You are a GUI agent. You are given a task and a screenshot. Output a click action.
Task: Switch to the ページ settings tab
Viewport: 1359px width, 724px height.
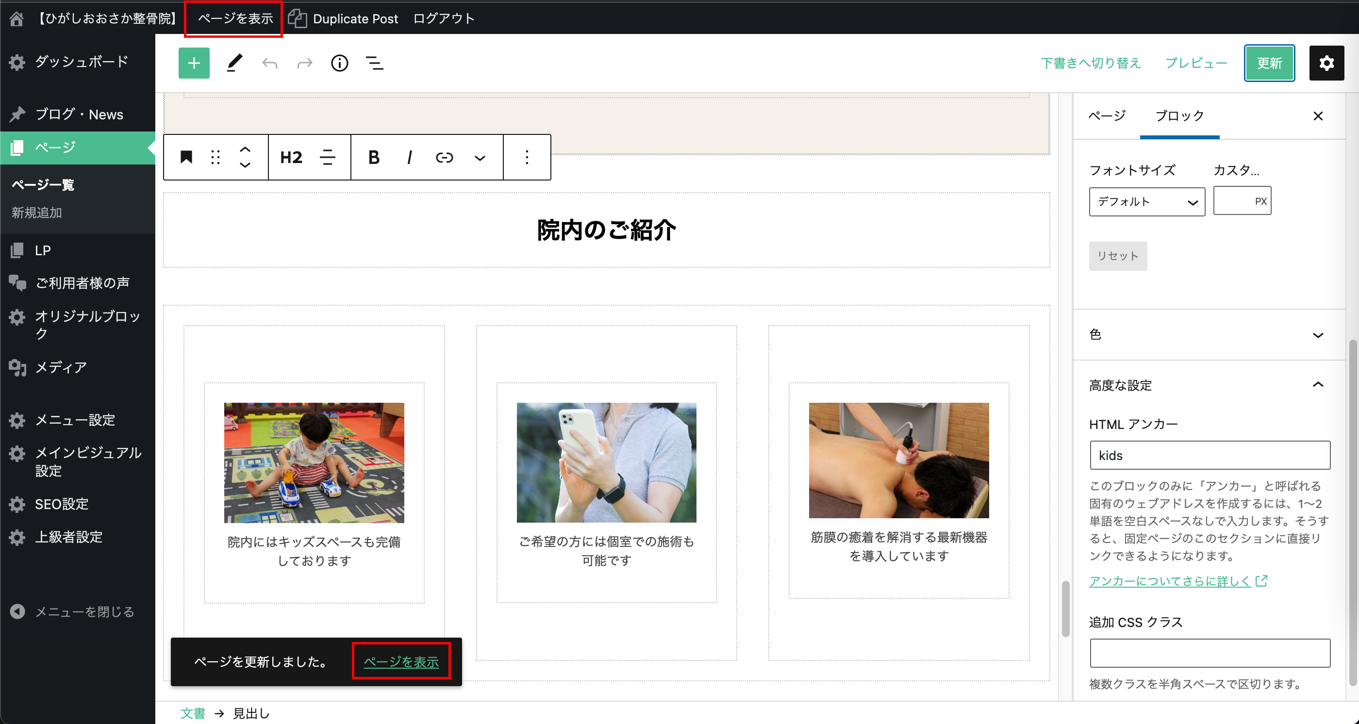(1107, 115)
